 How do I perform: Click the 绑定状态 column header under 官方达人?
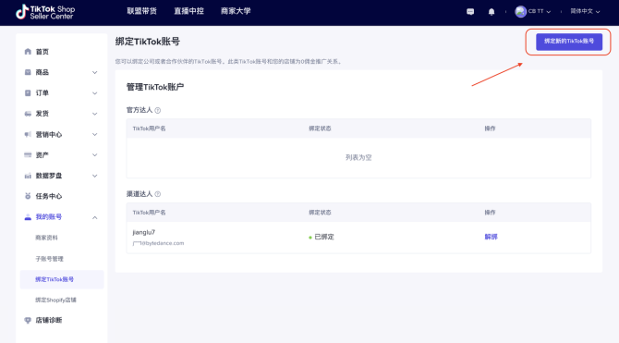(320, 129)
